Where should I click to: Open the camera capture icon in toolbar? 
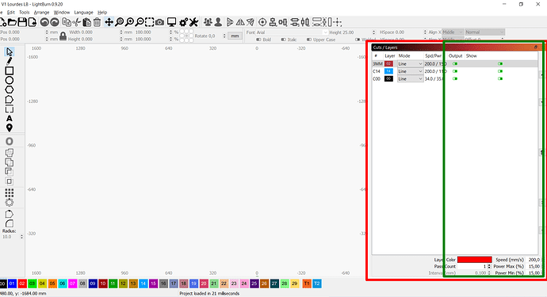pyautogui.click(x=159, y=22)
